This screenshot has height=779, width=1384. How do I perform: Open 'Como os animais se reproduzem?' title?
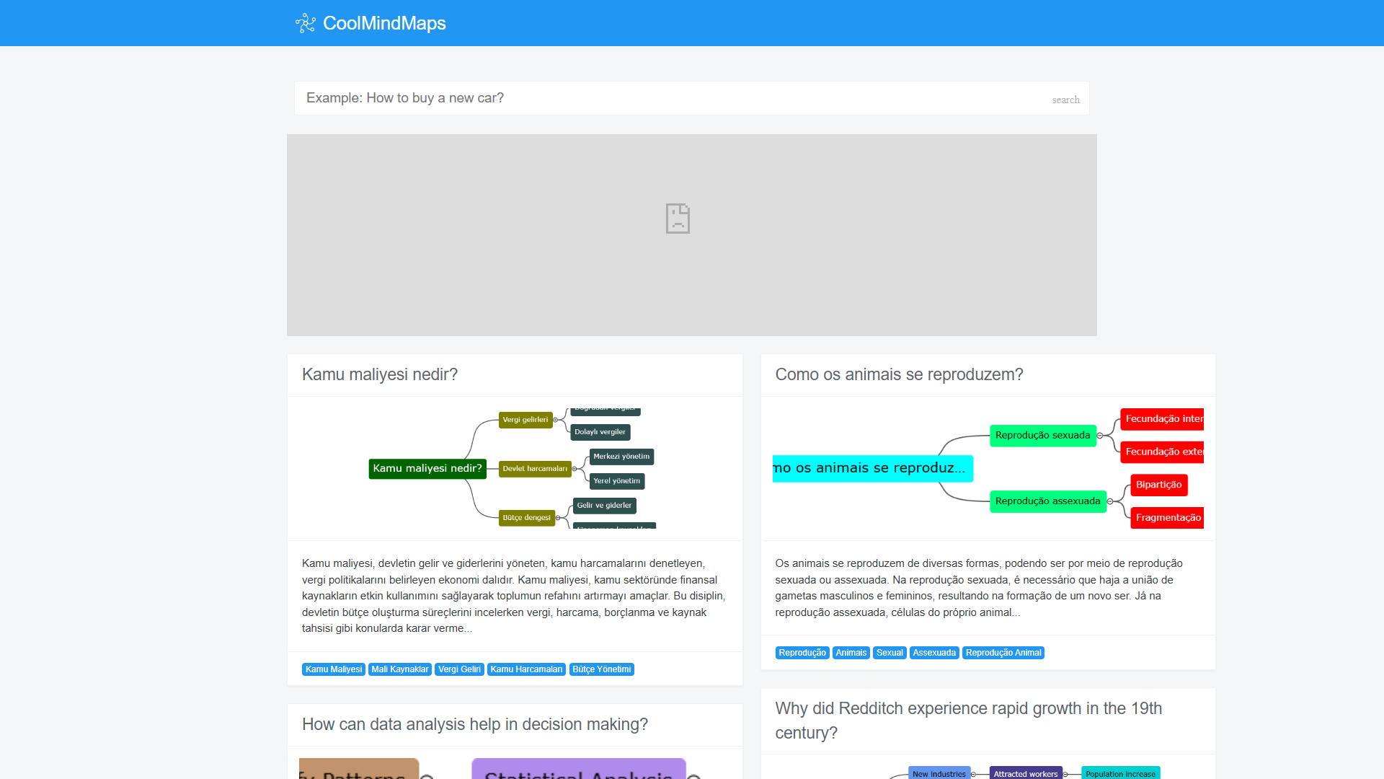899,374
